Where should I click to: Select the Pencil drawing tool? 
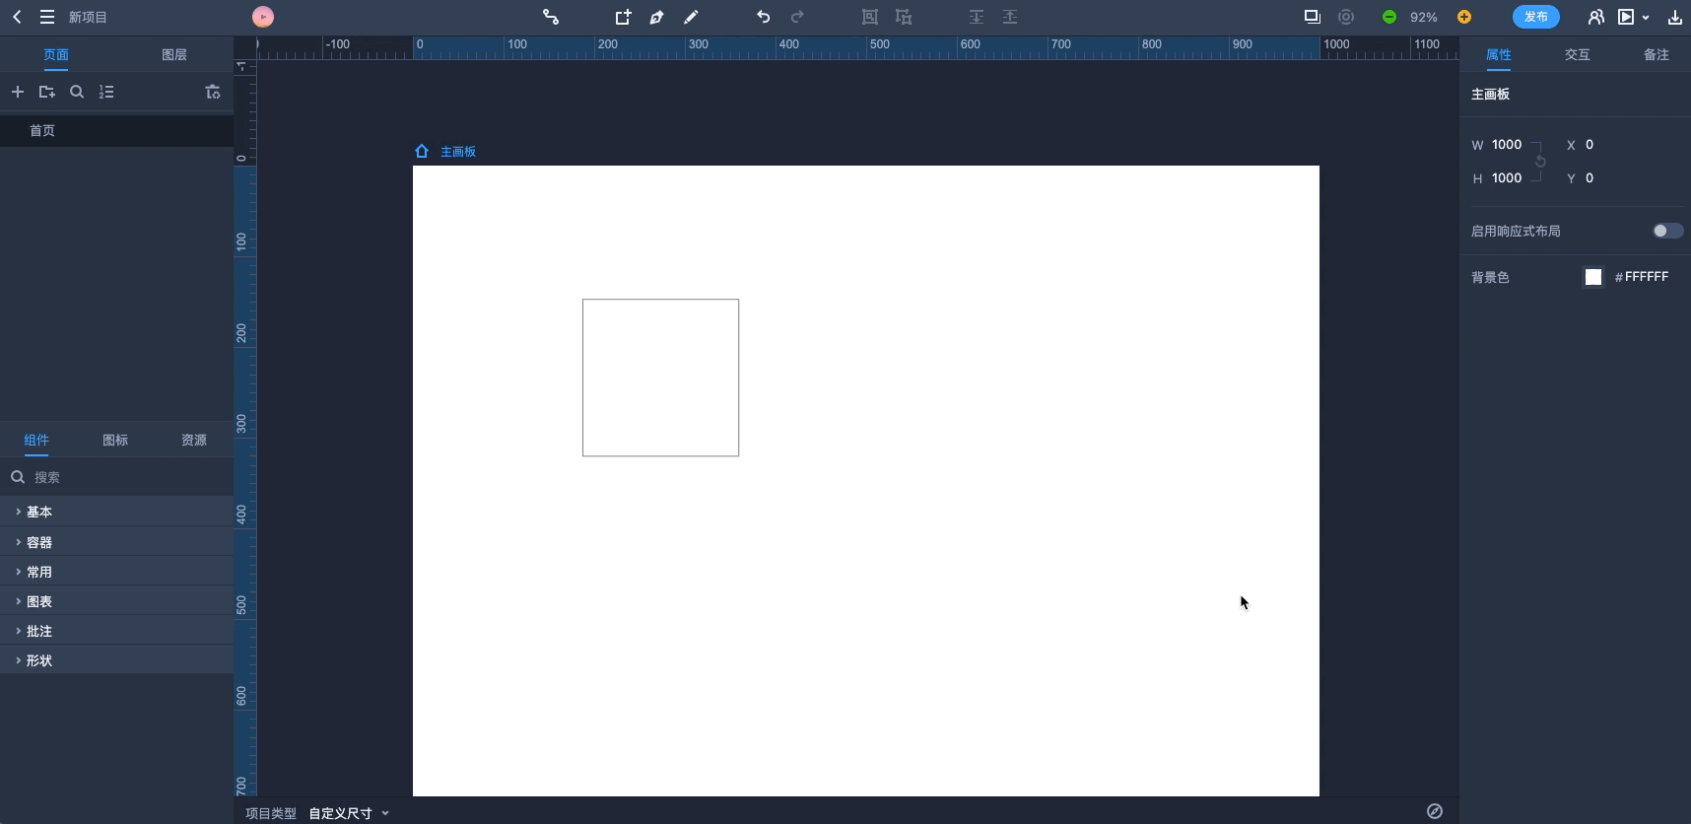[x=691, y=17]
